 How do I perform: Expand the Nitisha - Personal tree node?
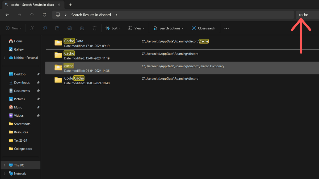pos(5,58)
